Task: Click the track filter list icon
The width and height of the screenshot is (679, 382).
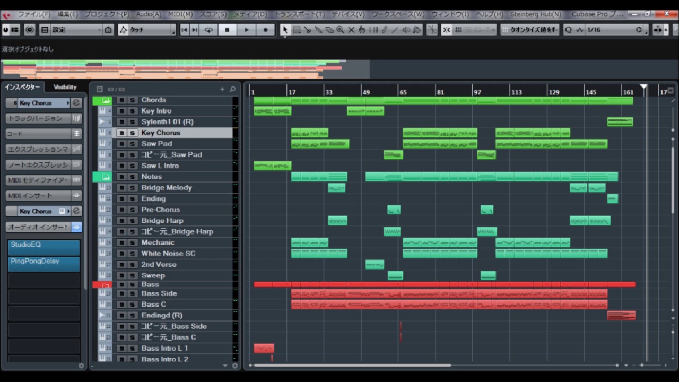Action: (x=99, y=89)
